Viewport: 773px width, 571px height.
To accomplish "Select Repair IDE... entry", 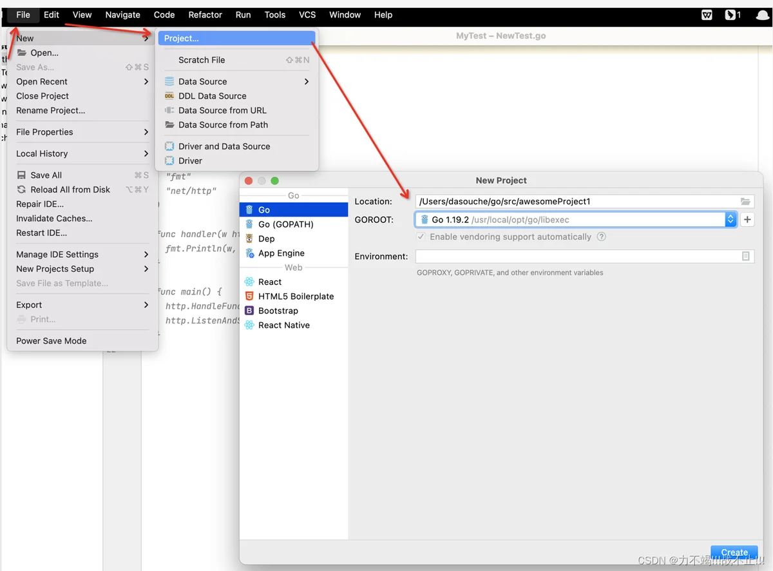I will [x=82, y=204].
